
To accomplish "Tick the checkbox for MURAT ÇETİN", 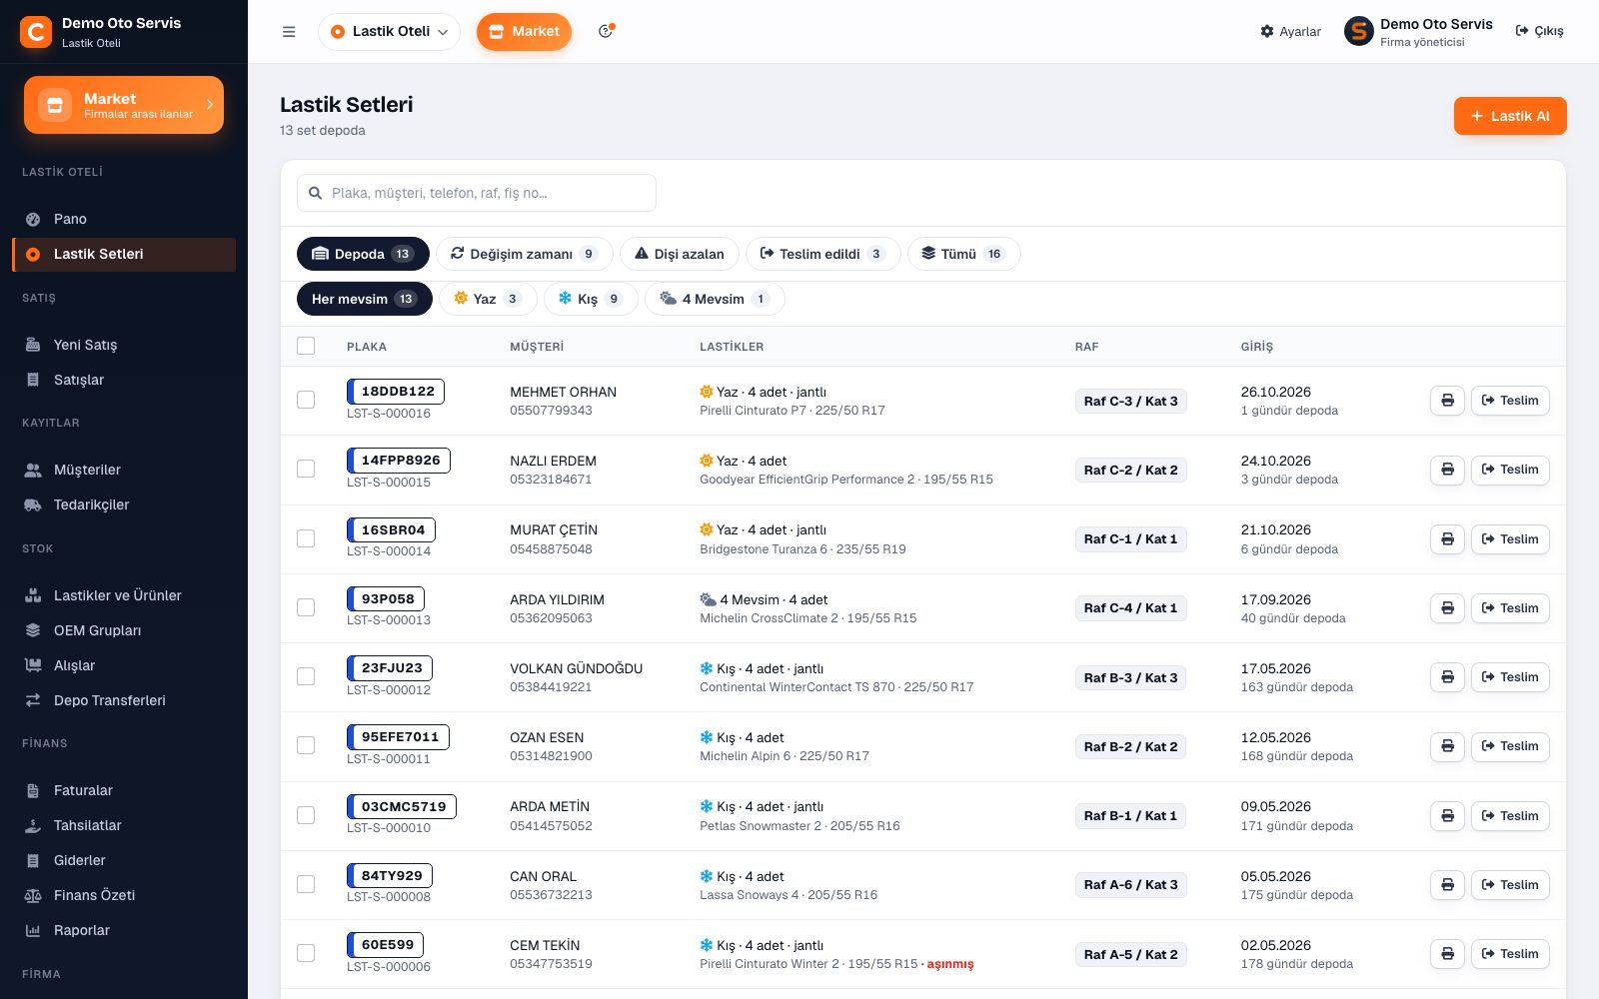I will pyautogui.click(x=306, y=538).
